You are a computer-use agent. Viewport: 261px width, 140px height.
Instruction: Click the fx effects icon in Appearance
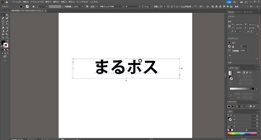(230, 55)
